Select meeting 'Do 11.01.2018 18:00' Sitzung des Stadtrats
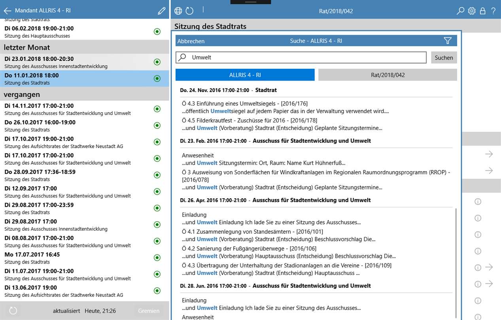Screen dimensions: 501x320 coord(85,79)
